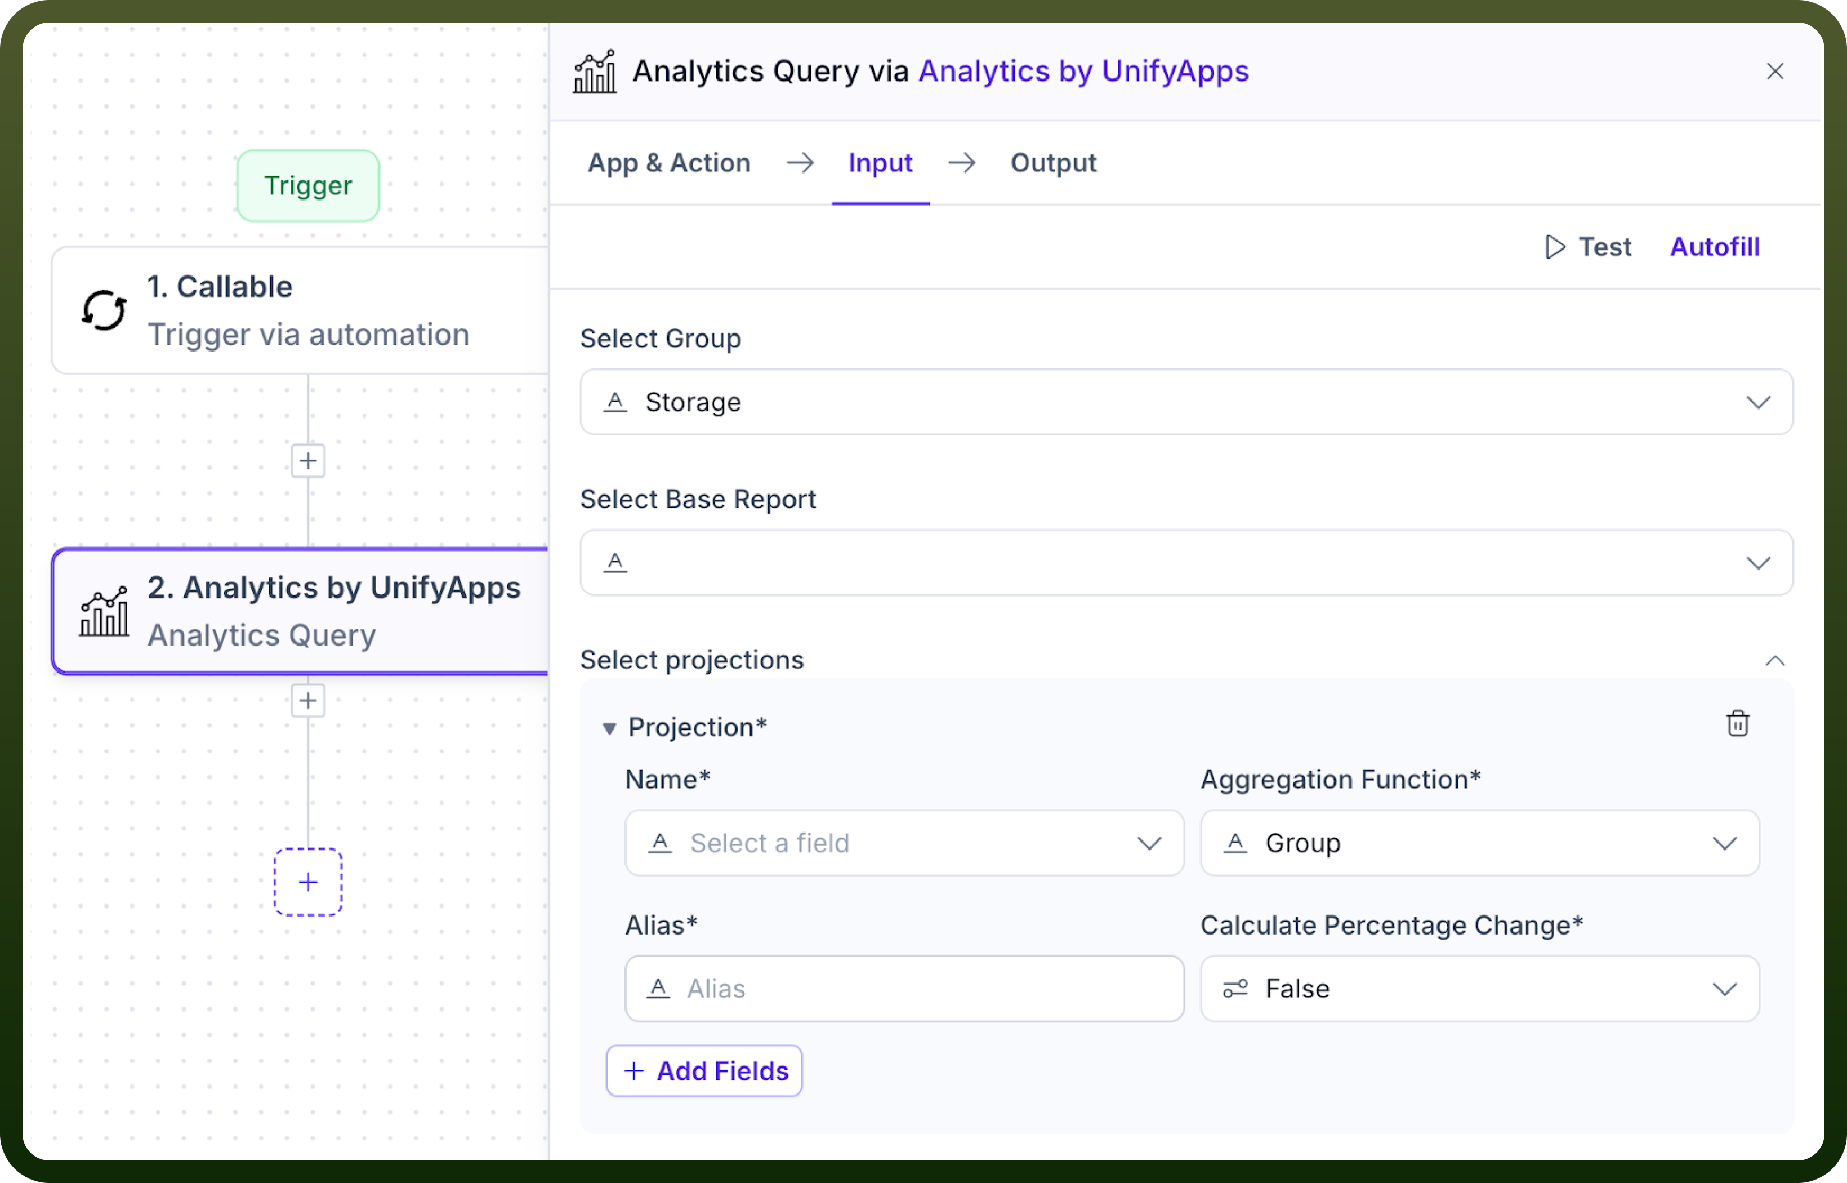Select the Analytics by UnifyApps step card

click(x=300, y=611)
